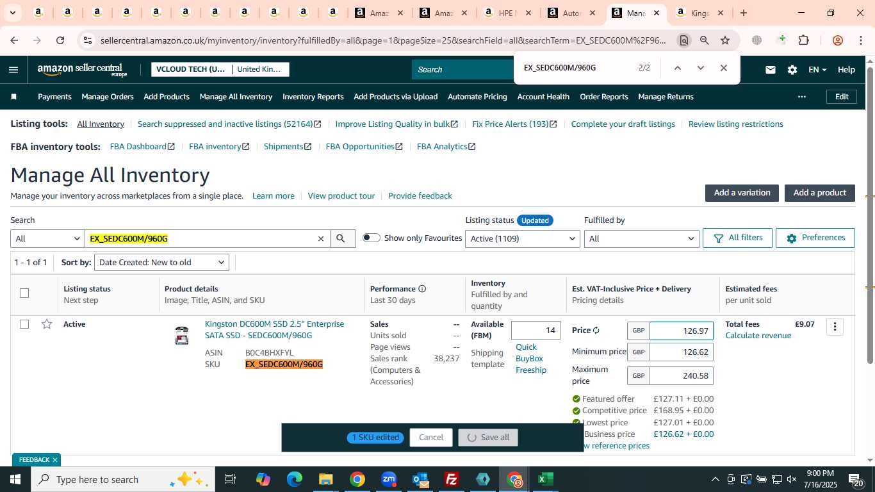Go to previous find-in-page match

(677, 68)
